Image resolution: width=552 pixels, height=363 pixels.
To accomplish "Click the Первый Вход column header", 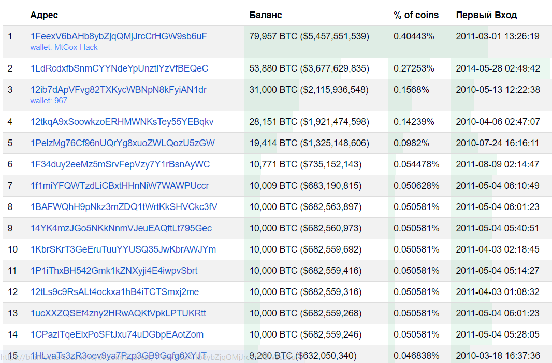I will pyautogui.click(x=486, y=15).
